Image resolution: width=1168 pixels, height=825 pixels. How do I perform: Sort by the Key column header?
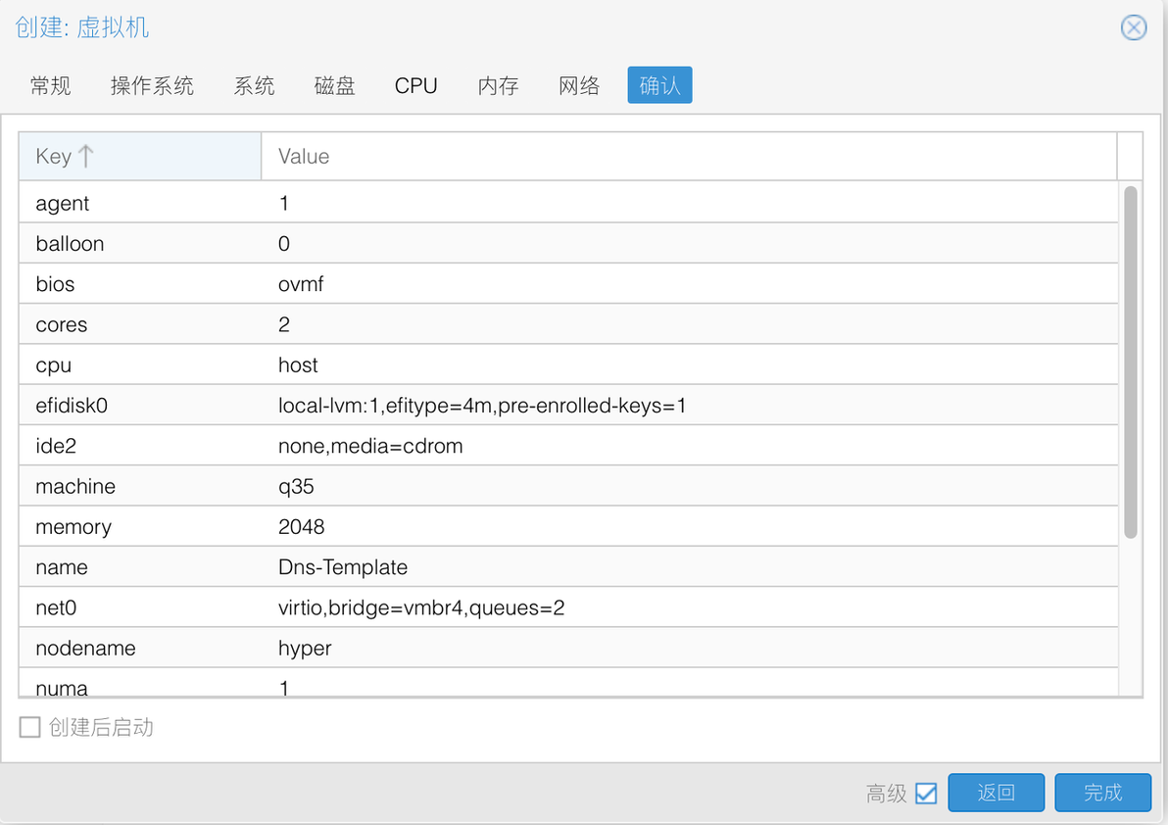140,157
